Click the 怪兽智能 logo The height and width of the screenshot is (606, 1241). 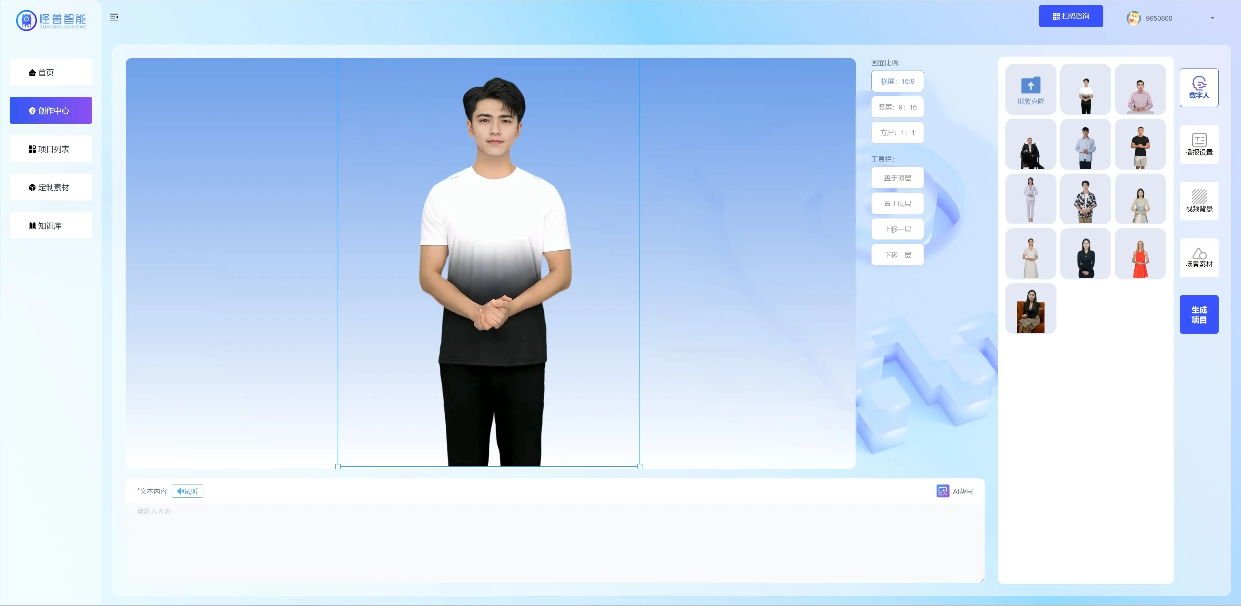pyautogui.click(x=51, y=20)
